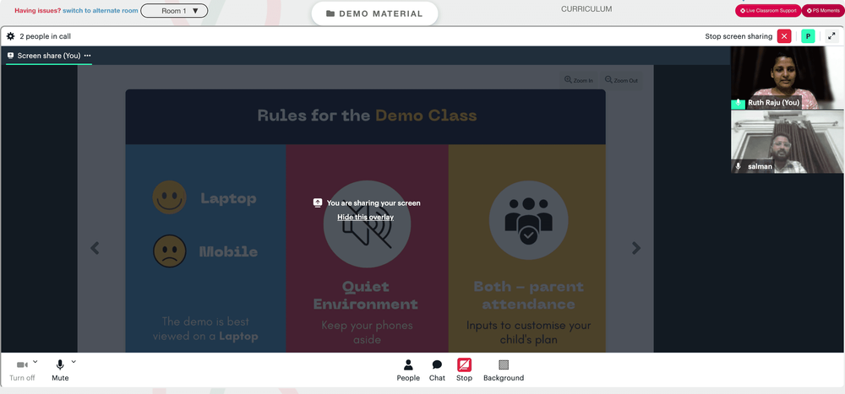
Task: Open Background effects options
Action: click(504, 370)
